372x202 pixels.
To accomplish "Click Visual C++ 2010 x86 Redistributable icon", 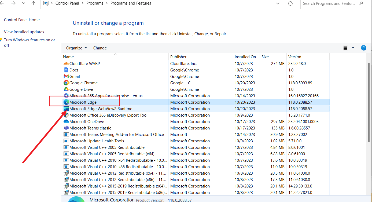I will (x=66, y=167).
